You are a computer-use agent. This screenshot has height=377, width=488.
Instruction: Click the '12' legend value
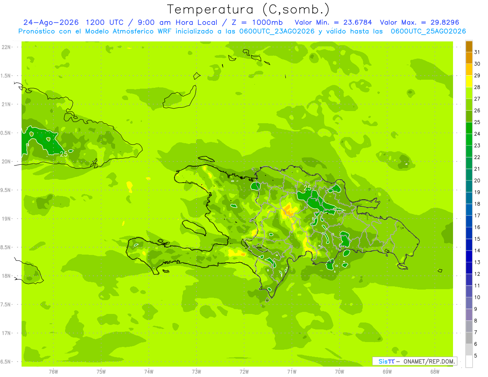(x=477, y=274)
